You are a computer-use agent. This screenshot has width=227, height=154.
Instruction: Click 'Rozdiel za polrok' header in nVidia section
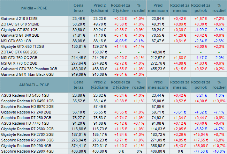coord(200,8)
